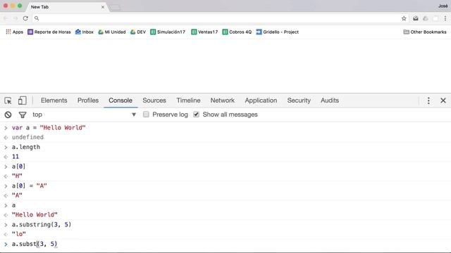This screenshot has height=253, width=451.
Task: Switch to the Elements tab
Action: [x=54, y=100]
